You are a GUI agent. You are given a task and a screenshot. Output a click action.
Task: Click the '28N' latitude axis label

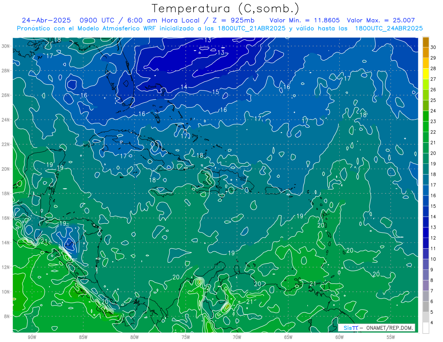(x=6, y=70)
